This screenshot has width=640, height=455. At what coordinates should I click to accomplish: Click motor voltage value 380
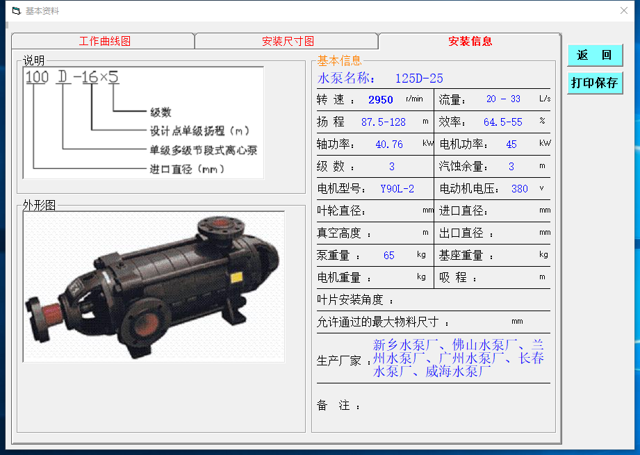[519, 188]
